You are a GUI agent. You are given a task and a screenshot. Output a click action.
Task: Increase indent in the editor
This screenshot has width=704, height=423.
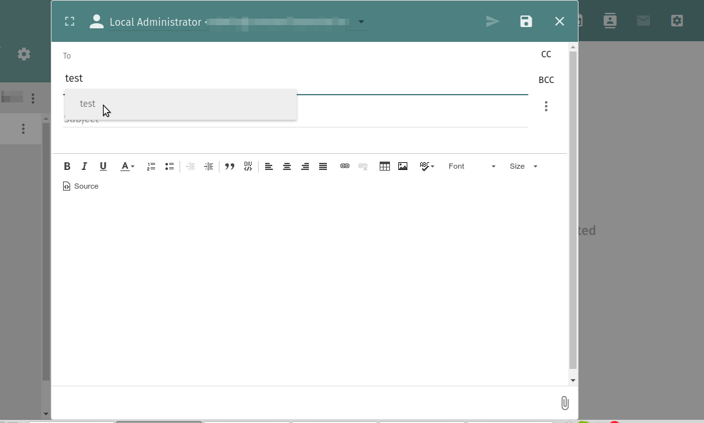(x=208, y=167)
